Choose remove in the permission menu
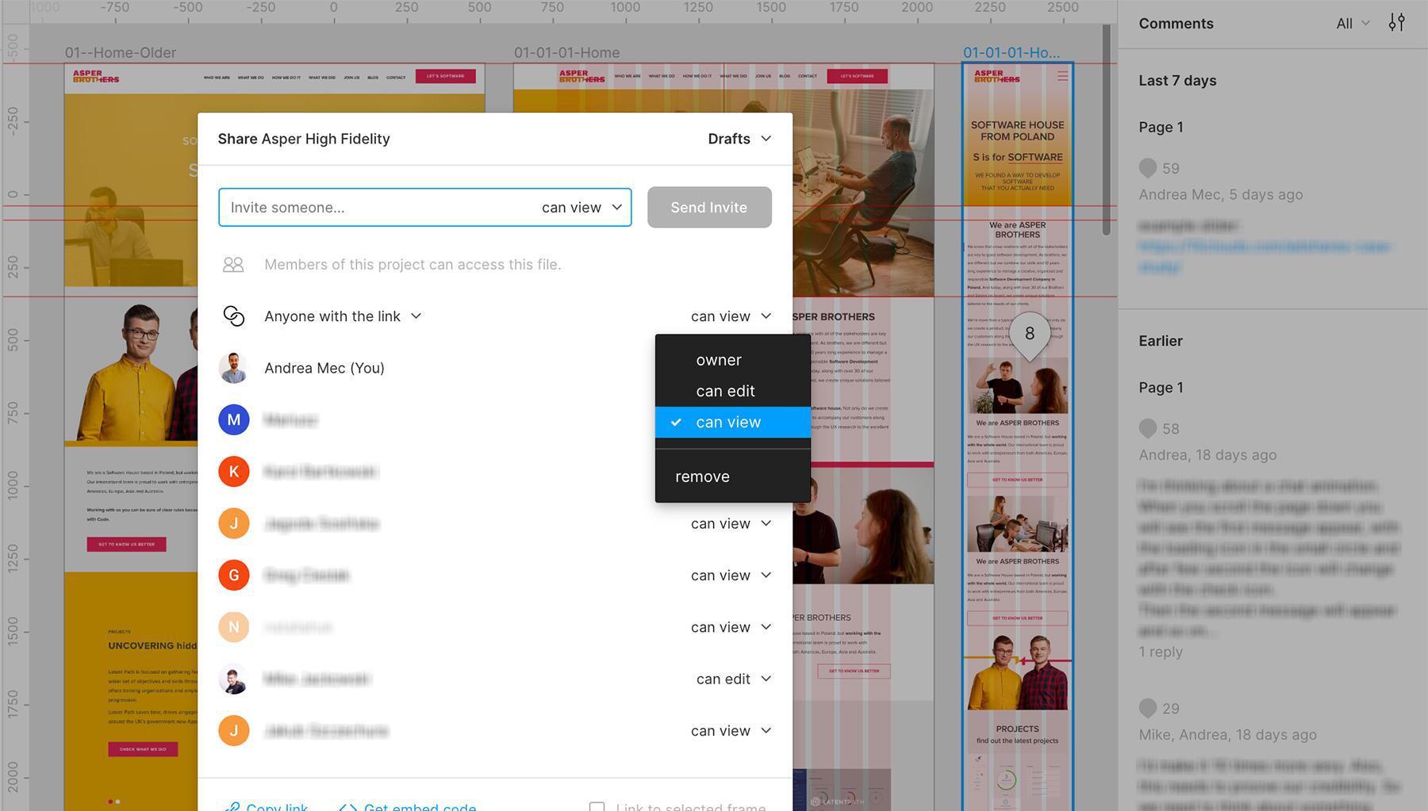The height and width of the screenshot is (811, 1428). point(702,476)
